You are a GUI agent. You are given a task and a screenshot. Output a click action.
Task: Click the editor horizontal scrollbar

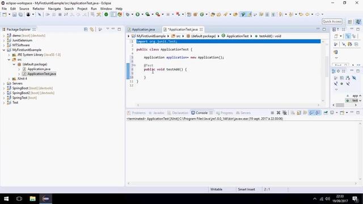(228, 105)
